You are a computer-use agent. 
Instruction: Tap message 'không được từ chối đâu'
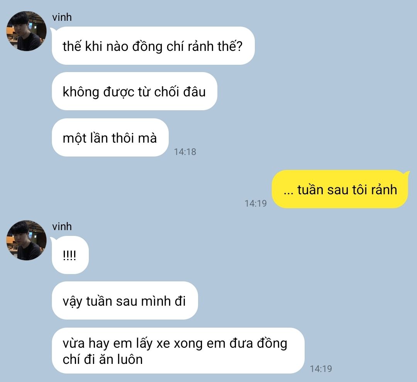134,91
